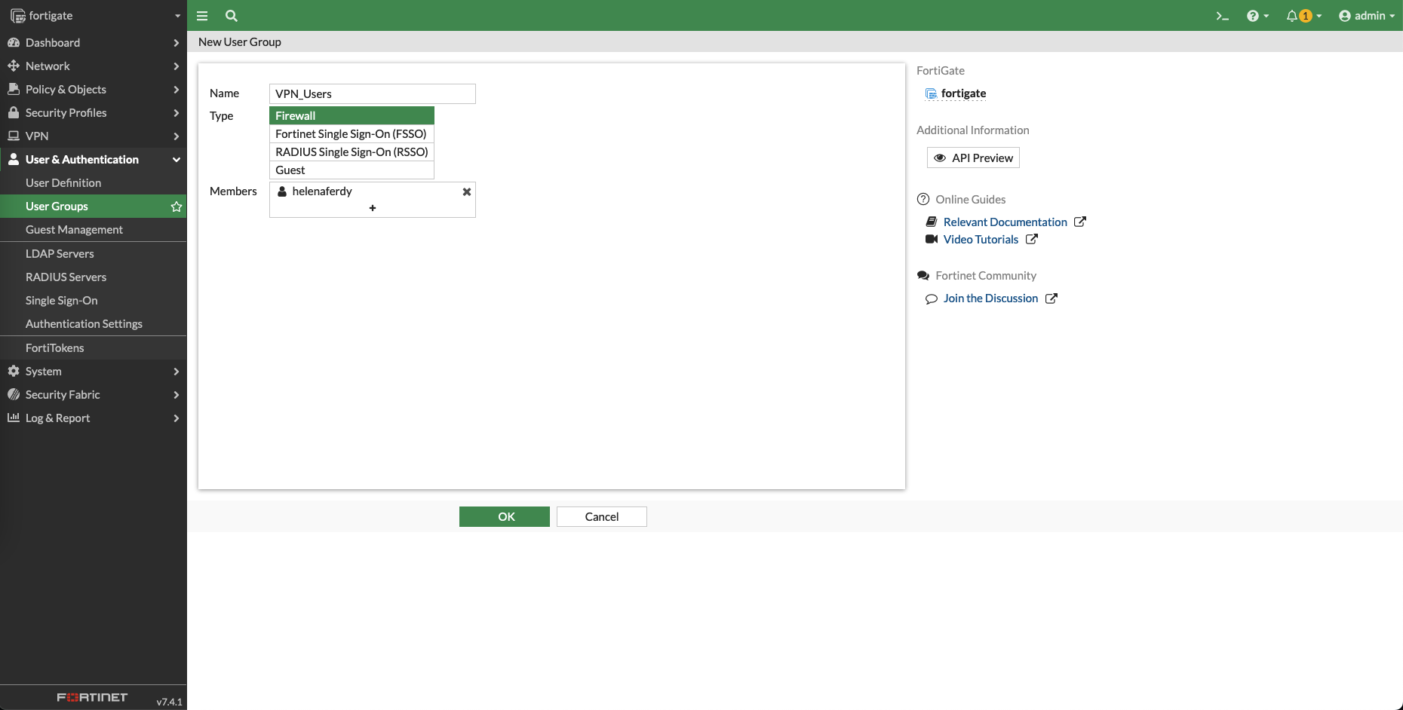Go to LDAP Servers page
Viewport: 1403px width, 710px height.
click(x=60, y=253)
